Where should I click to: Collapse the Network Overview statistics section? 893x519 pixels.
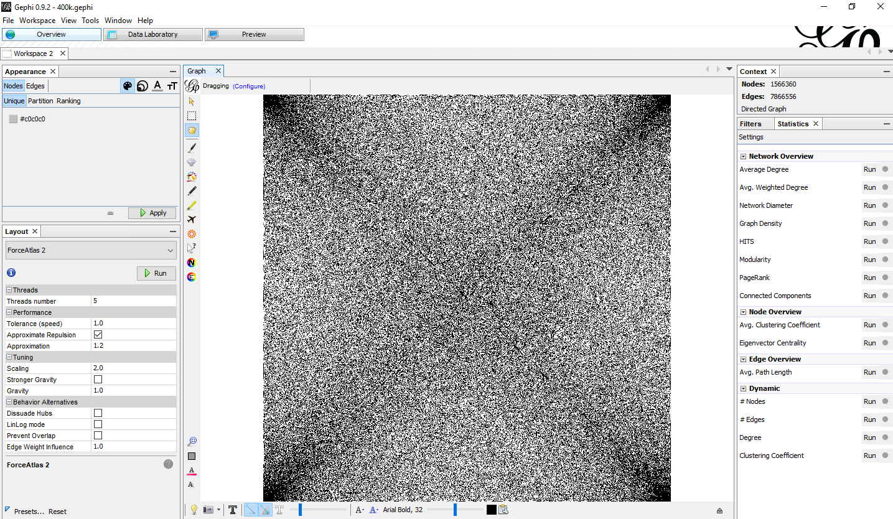pos(742,156)
